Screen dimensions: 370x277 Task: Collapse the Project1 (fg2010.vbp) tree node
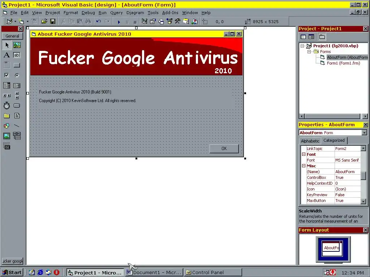(x=302, y=46)
